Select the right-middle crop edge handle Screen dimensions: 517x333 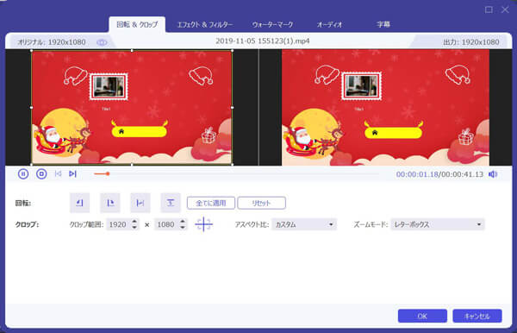233,107
